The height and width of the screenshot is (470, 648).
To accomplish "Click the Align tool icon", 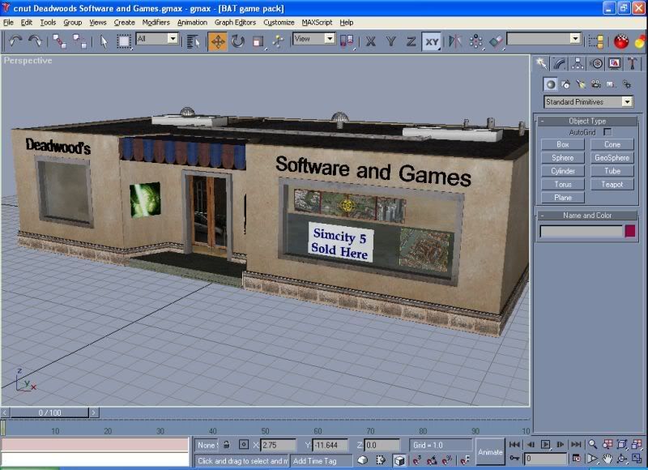I will click(496, 41).
